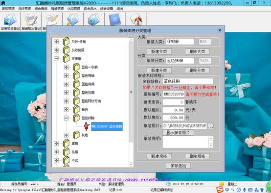Open the 归还管理 menu
The image size is (271, 193).
tap(24, 8)
